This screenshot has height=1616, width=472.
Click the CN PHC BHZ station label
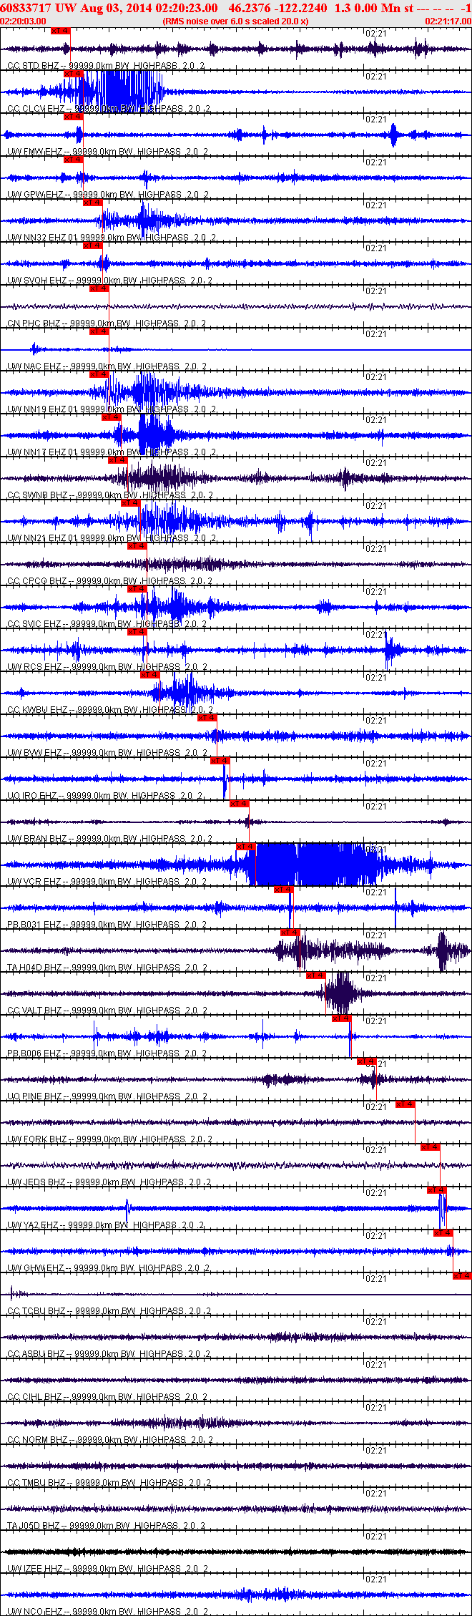click(34, 323)
